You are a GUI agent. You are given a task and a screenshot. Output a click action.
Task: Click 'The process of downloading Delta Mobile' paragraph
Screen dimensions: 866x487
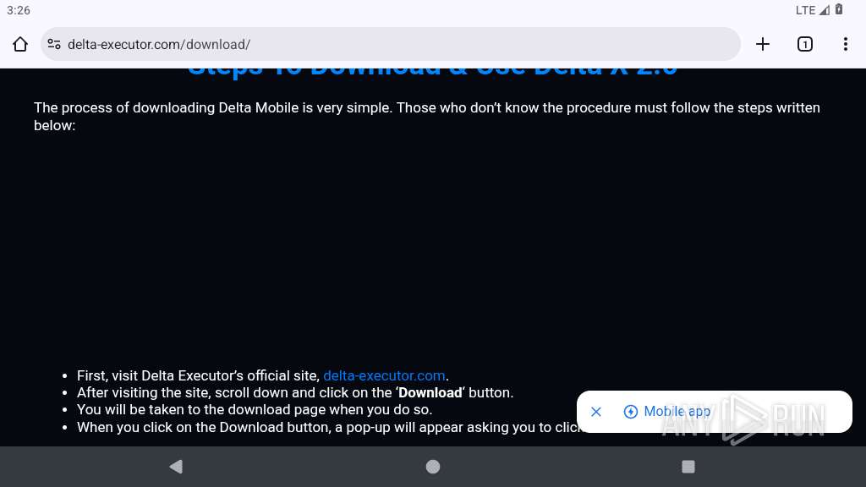coord(427,117)
